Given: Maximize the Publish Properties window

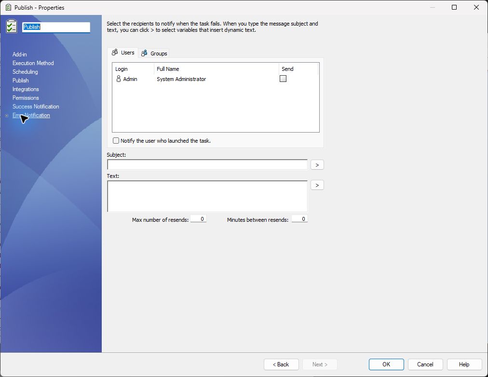Looking at the screenshot, I should (x=454, y=7).
